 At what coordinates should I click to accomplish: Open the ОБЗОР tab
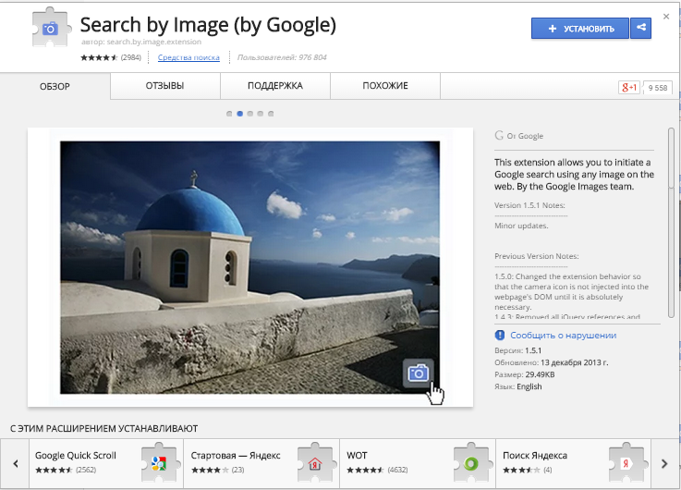(x=55, y=87)
